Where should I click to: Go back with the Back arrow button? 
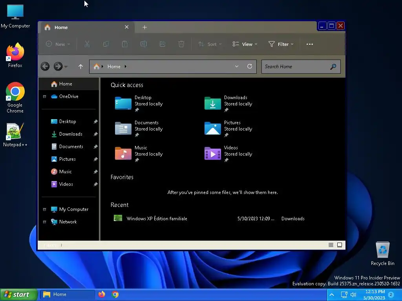point(45,67)
